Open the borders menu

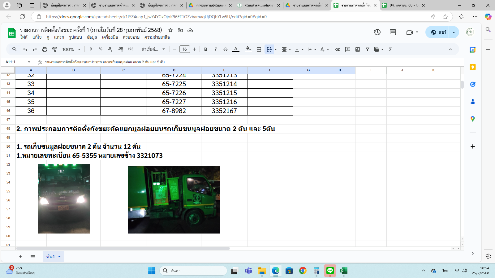click(x=259, y=49)
